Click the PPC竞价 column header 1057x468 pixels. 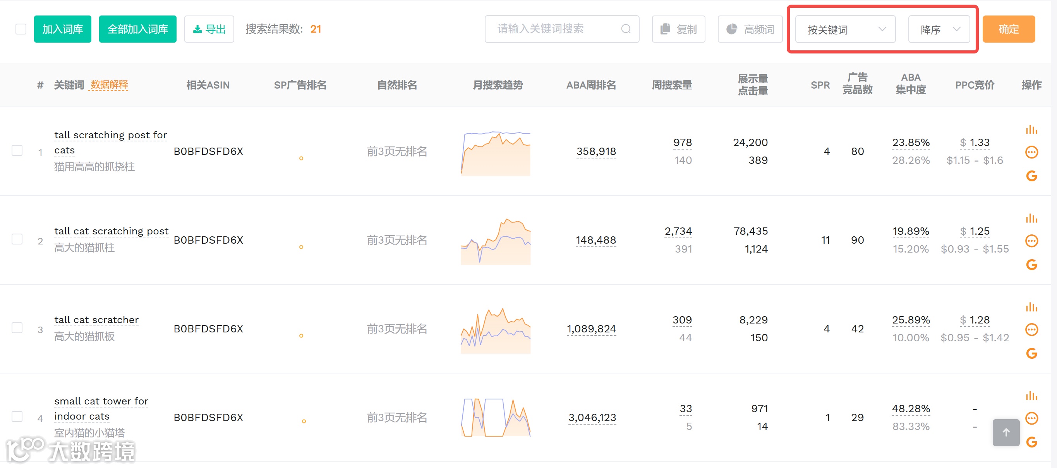pos(975,85)
